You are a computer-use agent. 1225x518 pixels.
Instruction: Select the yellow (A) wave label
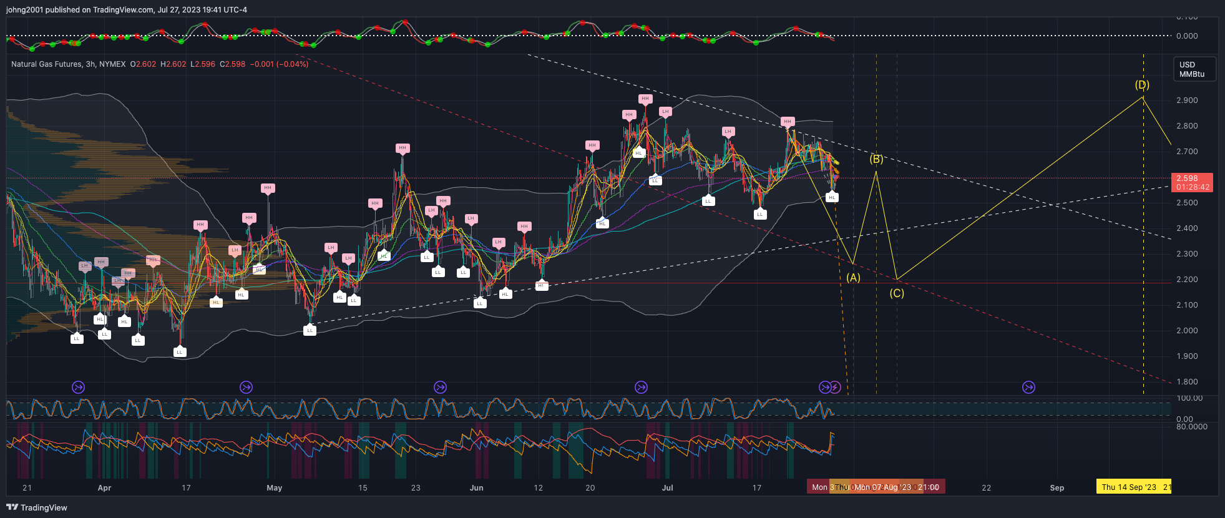[x=853, y=278]
